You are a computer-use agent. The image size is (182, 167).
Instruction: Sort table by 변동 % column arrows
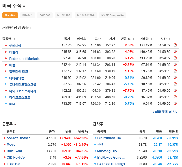coord(133,39)
